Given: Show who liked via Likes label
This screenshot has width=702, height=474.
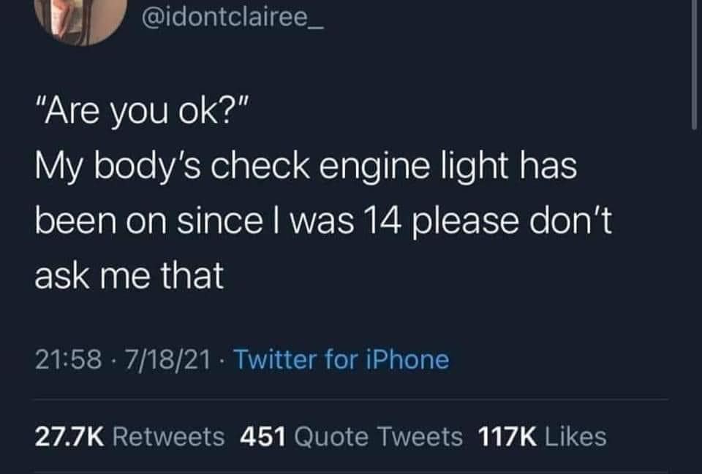Looking at the screenshot, I should [575, 437].
